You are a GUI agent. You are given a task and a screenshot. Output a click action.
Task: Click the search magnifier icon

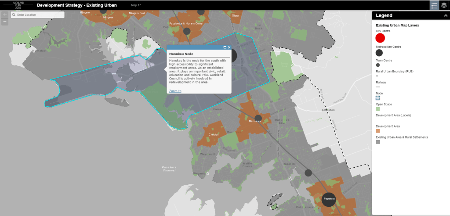click(14, 15)
